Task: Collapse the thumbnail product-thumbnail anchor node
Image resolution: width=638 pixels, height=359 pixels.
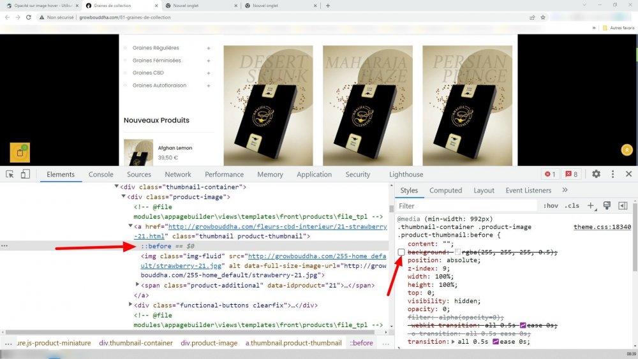Action: tap(130, 226)
